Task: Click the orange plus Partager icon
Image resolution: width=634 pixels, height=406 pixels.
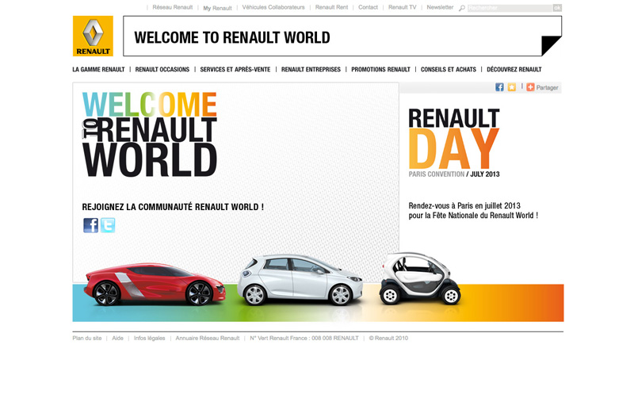Action: pyautogui.click(x=531, y=87)
